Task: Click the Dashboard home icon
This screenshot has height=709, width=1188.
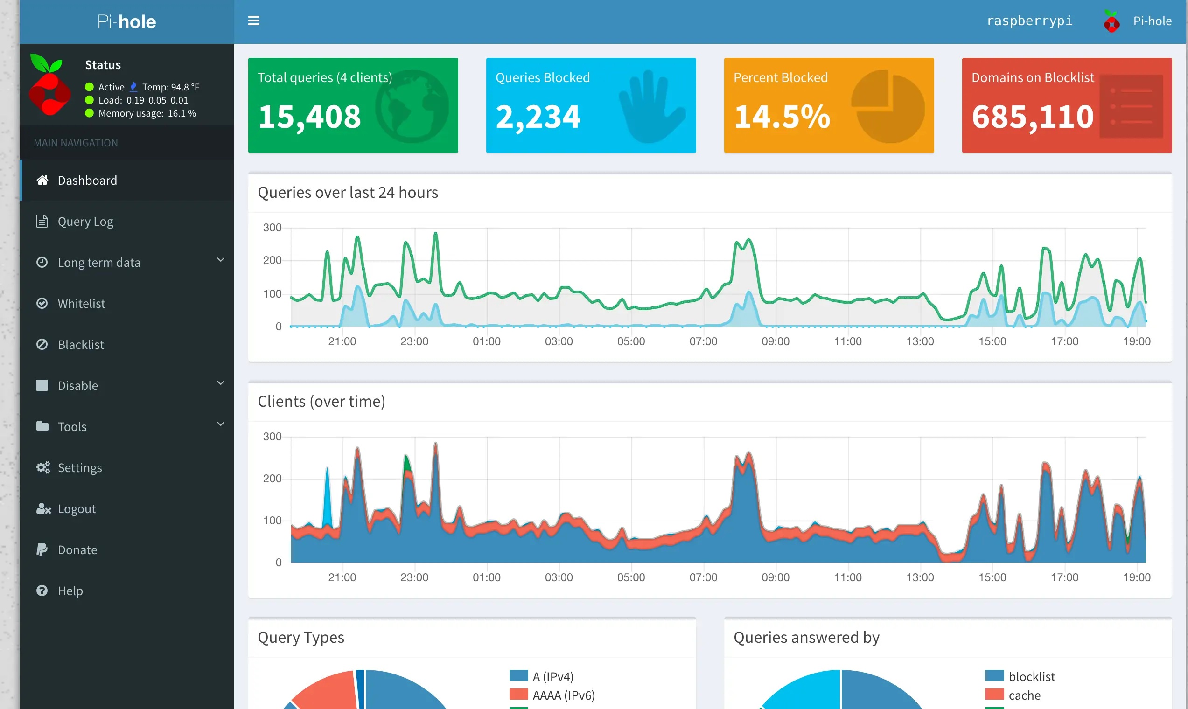Action: tap(42, 180)
